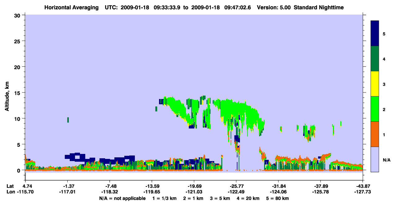Screen dimensions: 403x207
Task: Click the bright green colorbar segment labeled 2
Action: click(375, 109)
